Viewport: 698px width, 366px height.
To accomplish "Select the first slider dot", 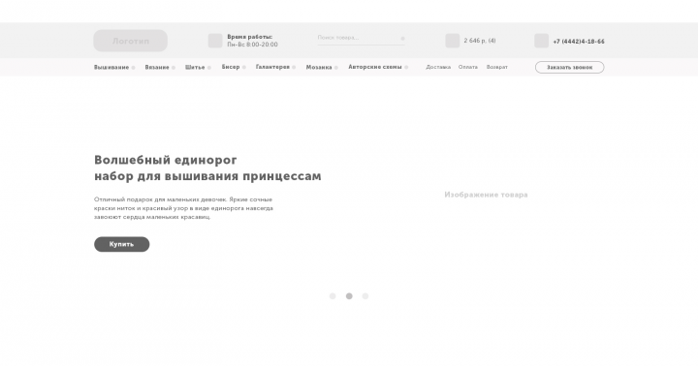I will tap(333, 296).
